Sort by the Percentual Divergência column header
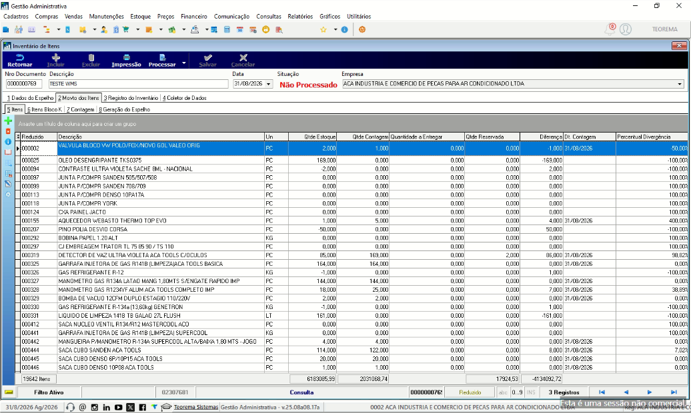691x413 pixels. (652, 137)
